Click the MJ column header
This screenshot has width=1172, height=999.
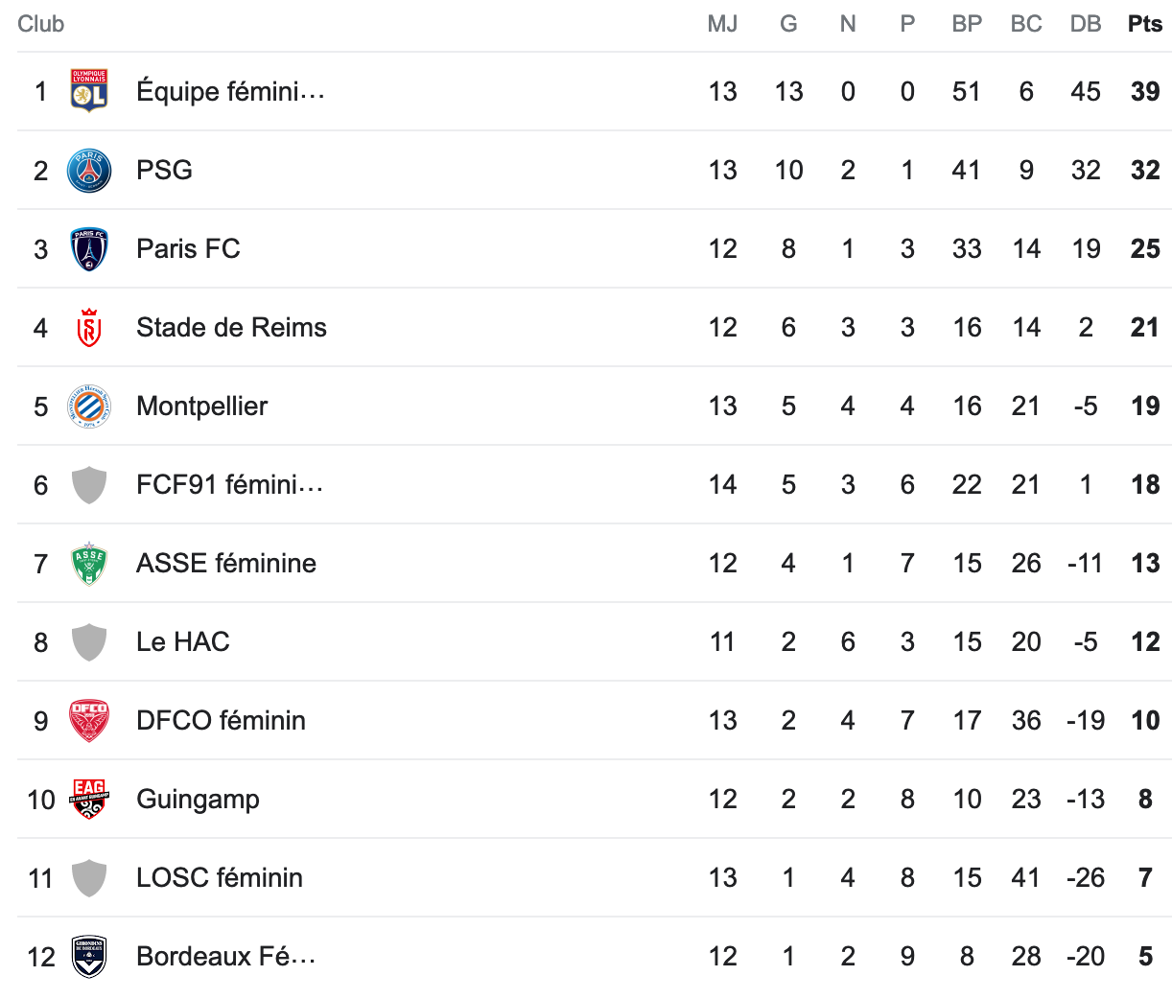[722, 24]
